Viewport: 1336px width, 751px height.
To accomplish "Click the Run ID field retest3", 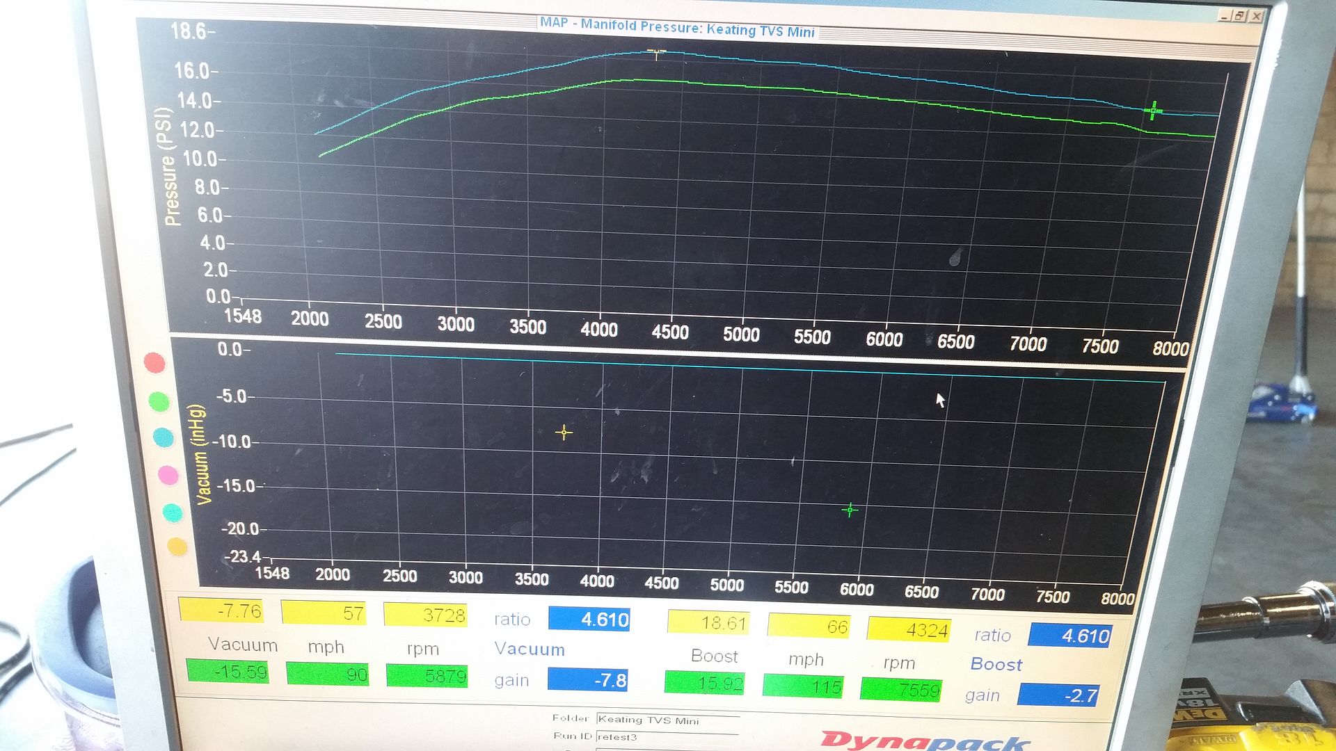I will (667, 736).
